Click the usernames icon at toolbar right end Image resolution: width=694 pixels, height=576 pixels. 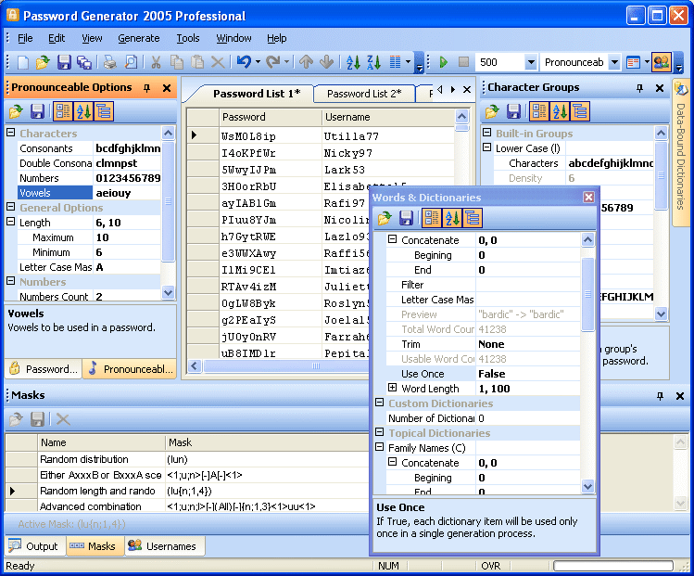(x=662, y=62)
